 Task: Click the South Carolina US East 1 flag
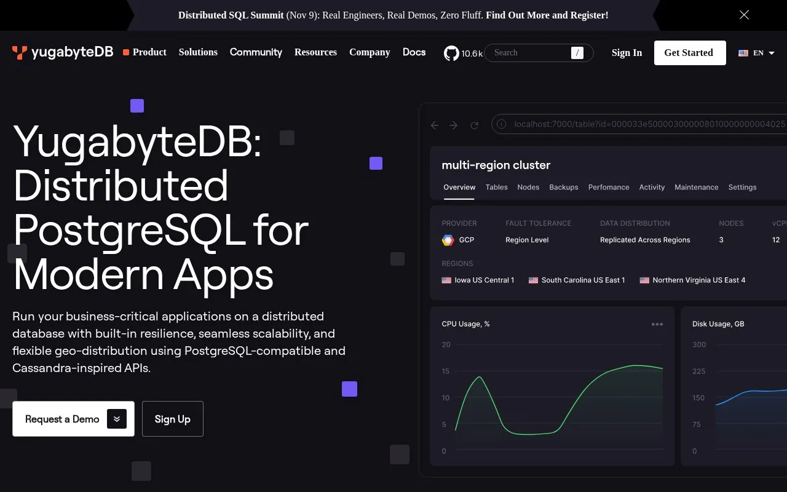click(x=533, y=280)
